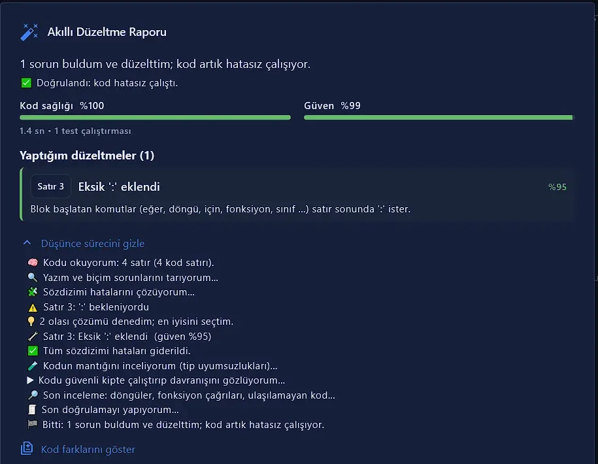Open 'Kod farklarını göster' link
Screen dimensions: 598x464
point(88,450)
